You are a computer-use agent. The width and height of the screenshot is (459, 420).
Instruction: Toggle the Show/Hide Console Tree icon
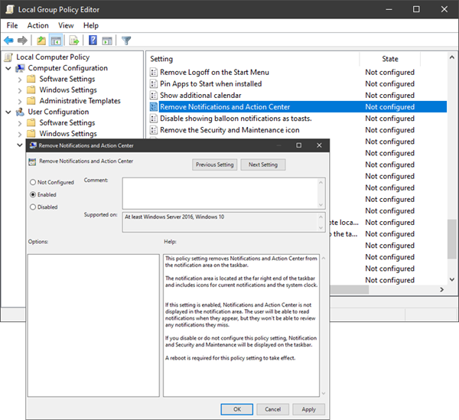tap(57, 41)
